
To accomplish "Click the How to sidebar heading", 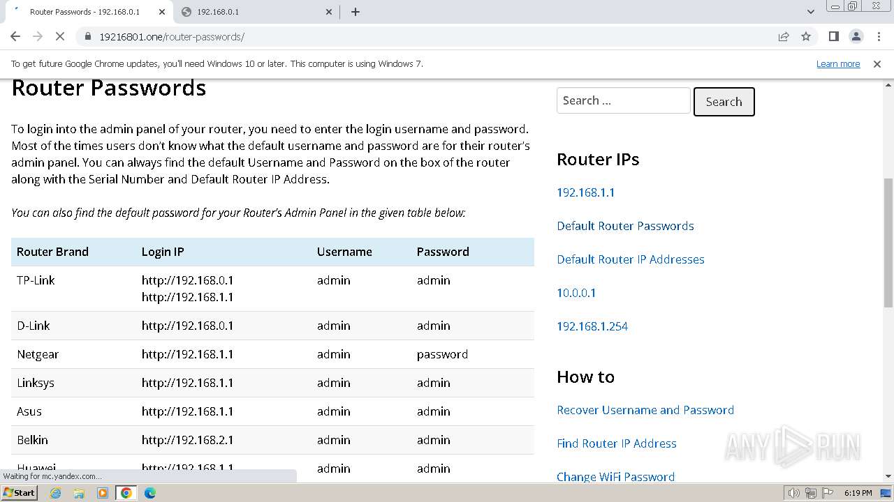I will pyautogui.click(x=585, y=376).
